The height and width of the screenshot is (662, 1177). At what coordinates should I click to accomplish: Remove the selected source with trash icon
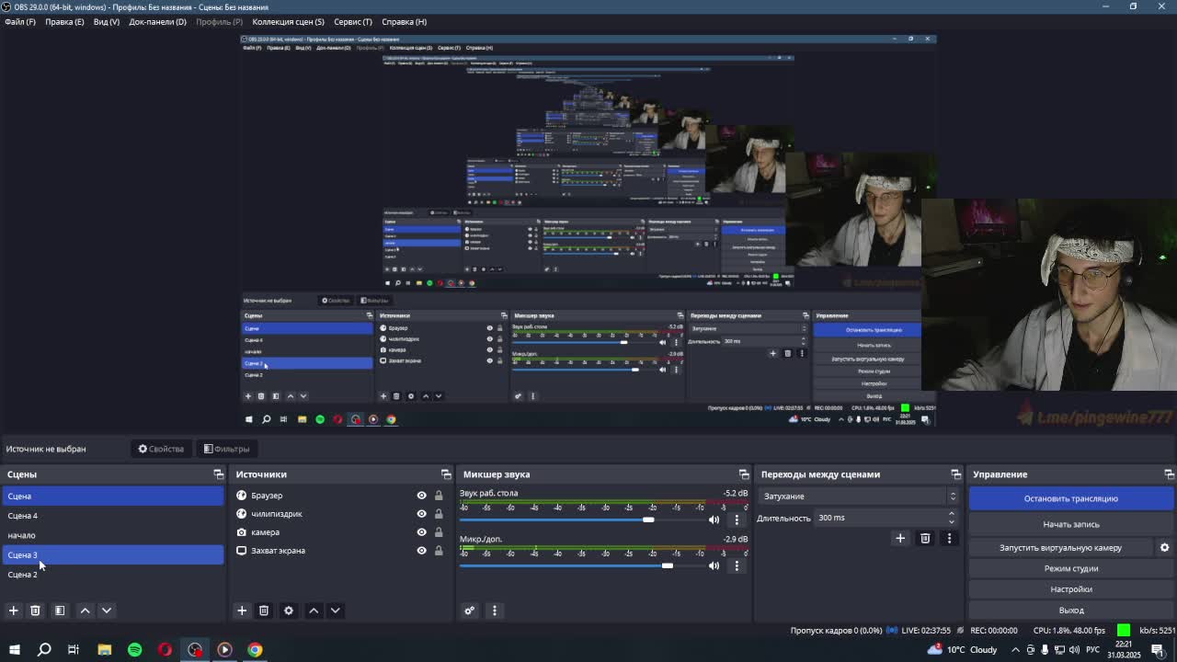tap(264, 611)
